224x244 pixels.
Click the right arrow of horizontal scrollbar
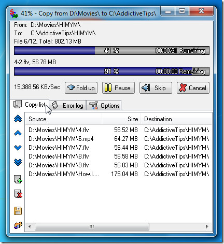tap(207, 226)
